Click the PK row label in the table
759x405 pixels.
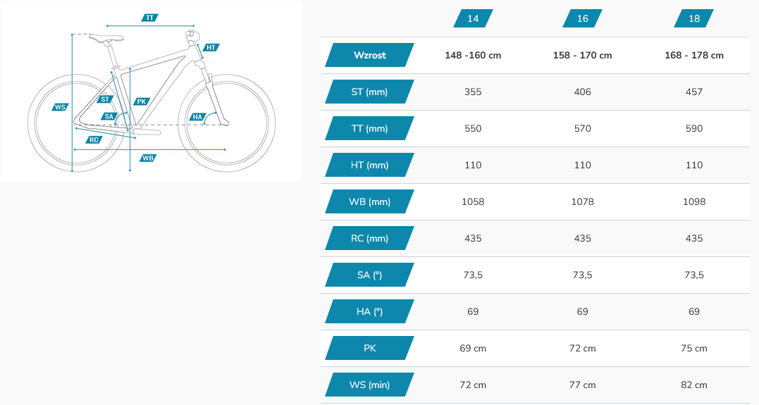369,348
